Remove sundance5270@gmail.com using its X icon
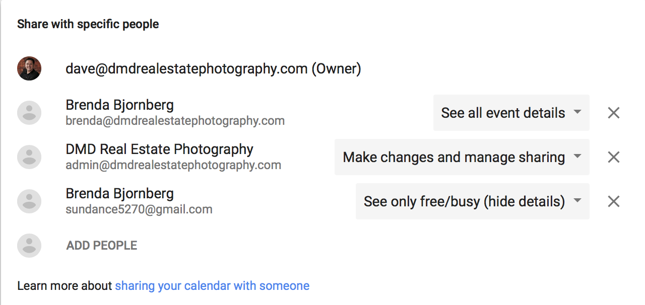Viewport: 645px width, 305px height. click(x=613, y=201)
